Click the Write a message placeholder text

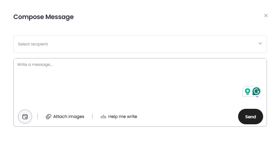[x=35, y=64]
